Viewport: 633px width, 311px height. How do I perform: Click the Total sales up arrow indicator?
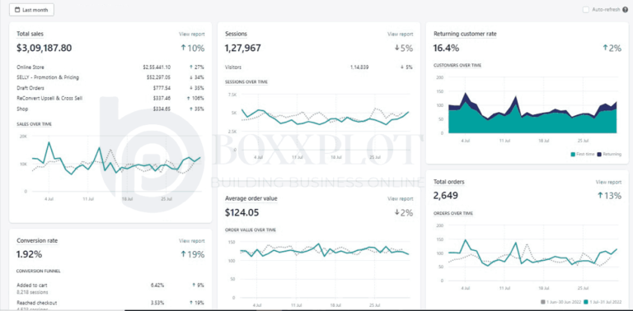[183, 48]
